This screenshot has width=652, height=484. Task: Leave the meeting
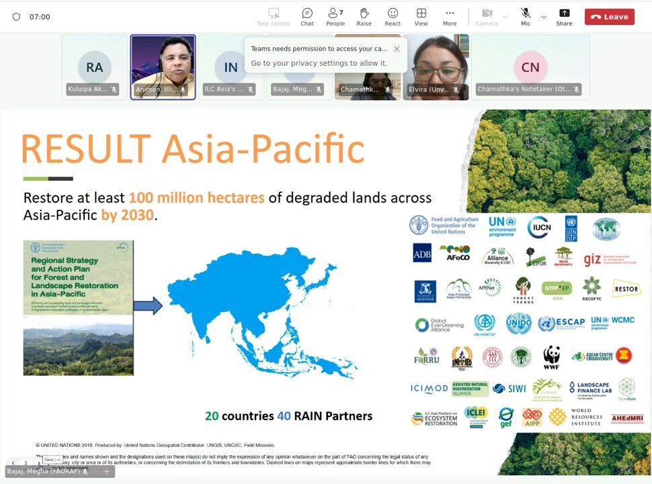(609, 17)
